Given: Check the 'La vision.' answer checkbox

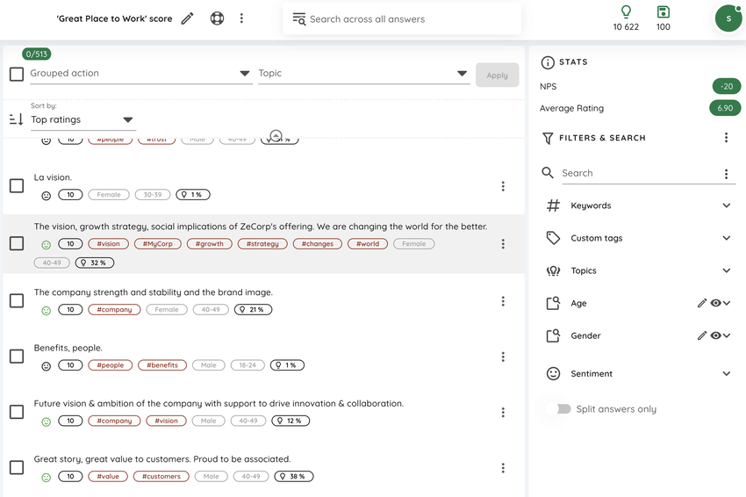Looking at the screenshot, I should (17, 185).
